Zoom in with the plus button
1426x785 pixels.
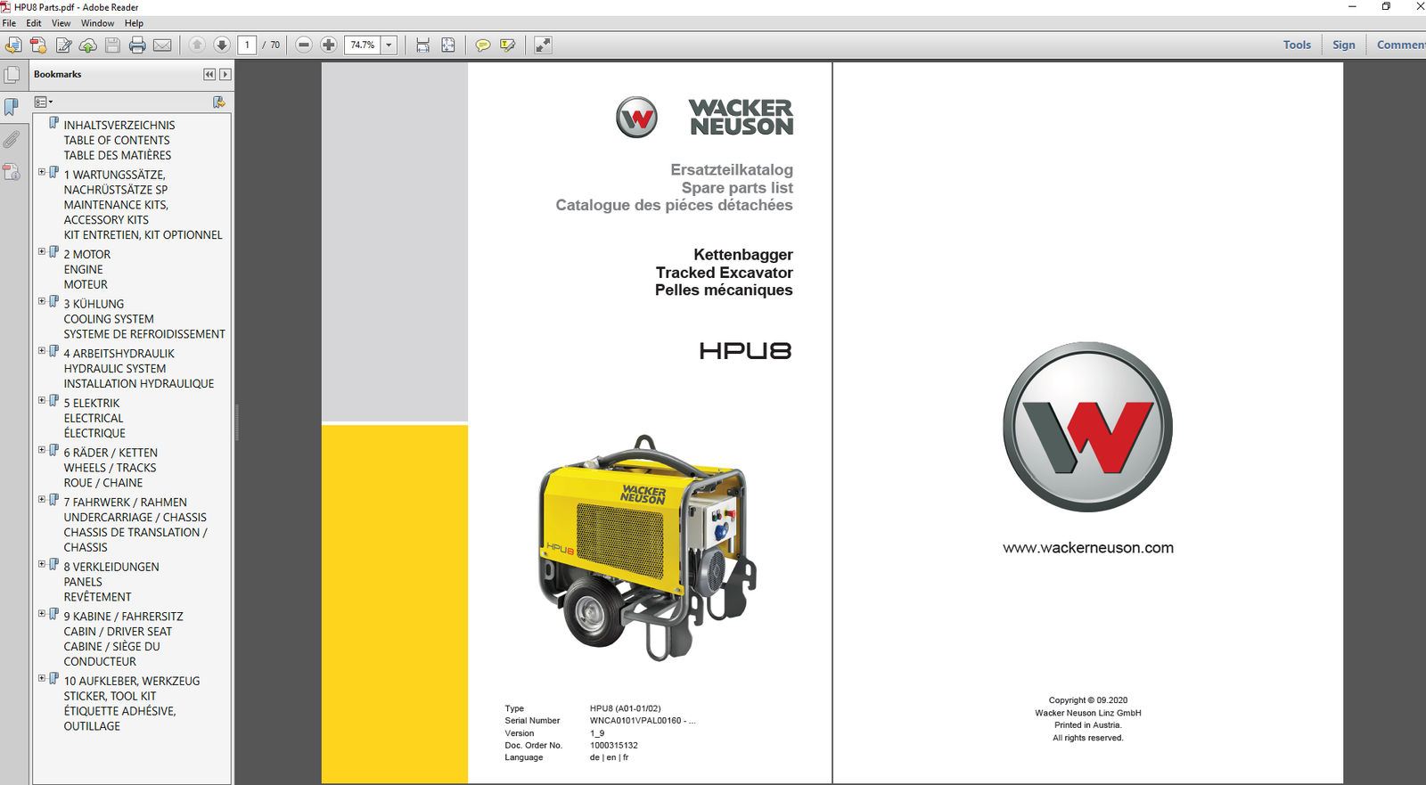click(329, 45)
